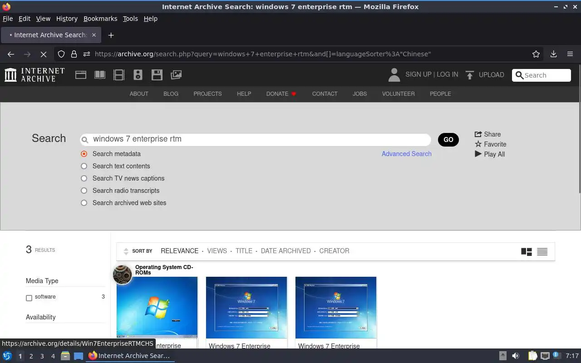Click the main search query field
Image resolution: width=581 pixels, height=363 pixels.
256,139
